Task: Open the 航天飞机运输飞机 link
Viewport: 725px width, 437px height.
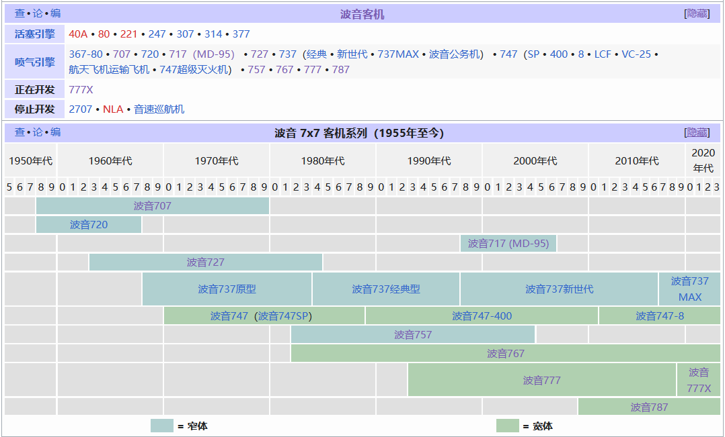Action: 109,70
